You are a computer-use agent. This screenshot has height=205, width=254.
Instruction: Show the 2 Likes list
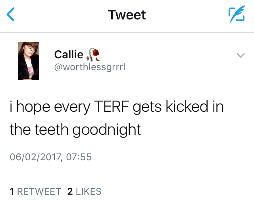point(85,192)
